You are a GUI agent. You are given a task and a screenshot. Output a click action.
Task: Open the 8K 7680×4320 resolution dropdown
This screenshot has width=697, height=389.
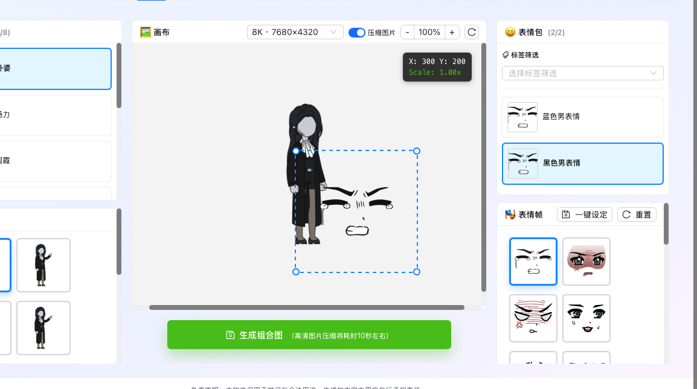click(295, 32)
